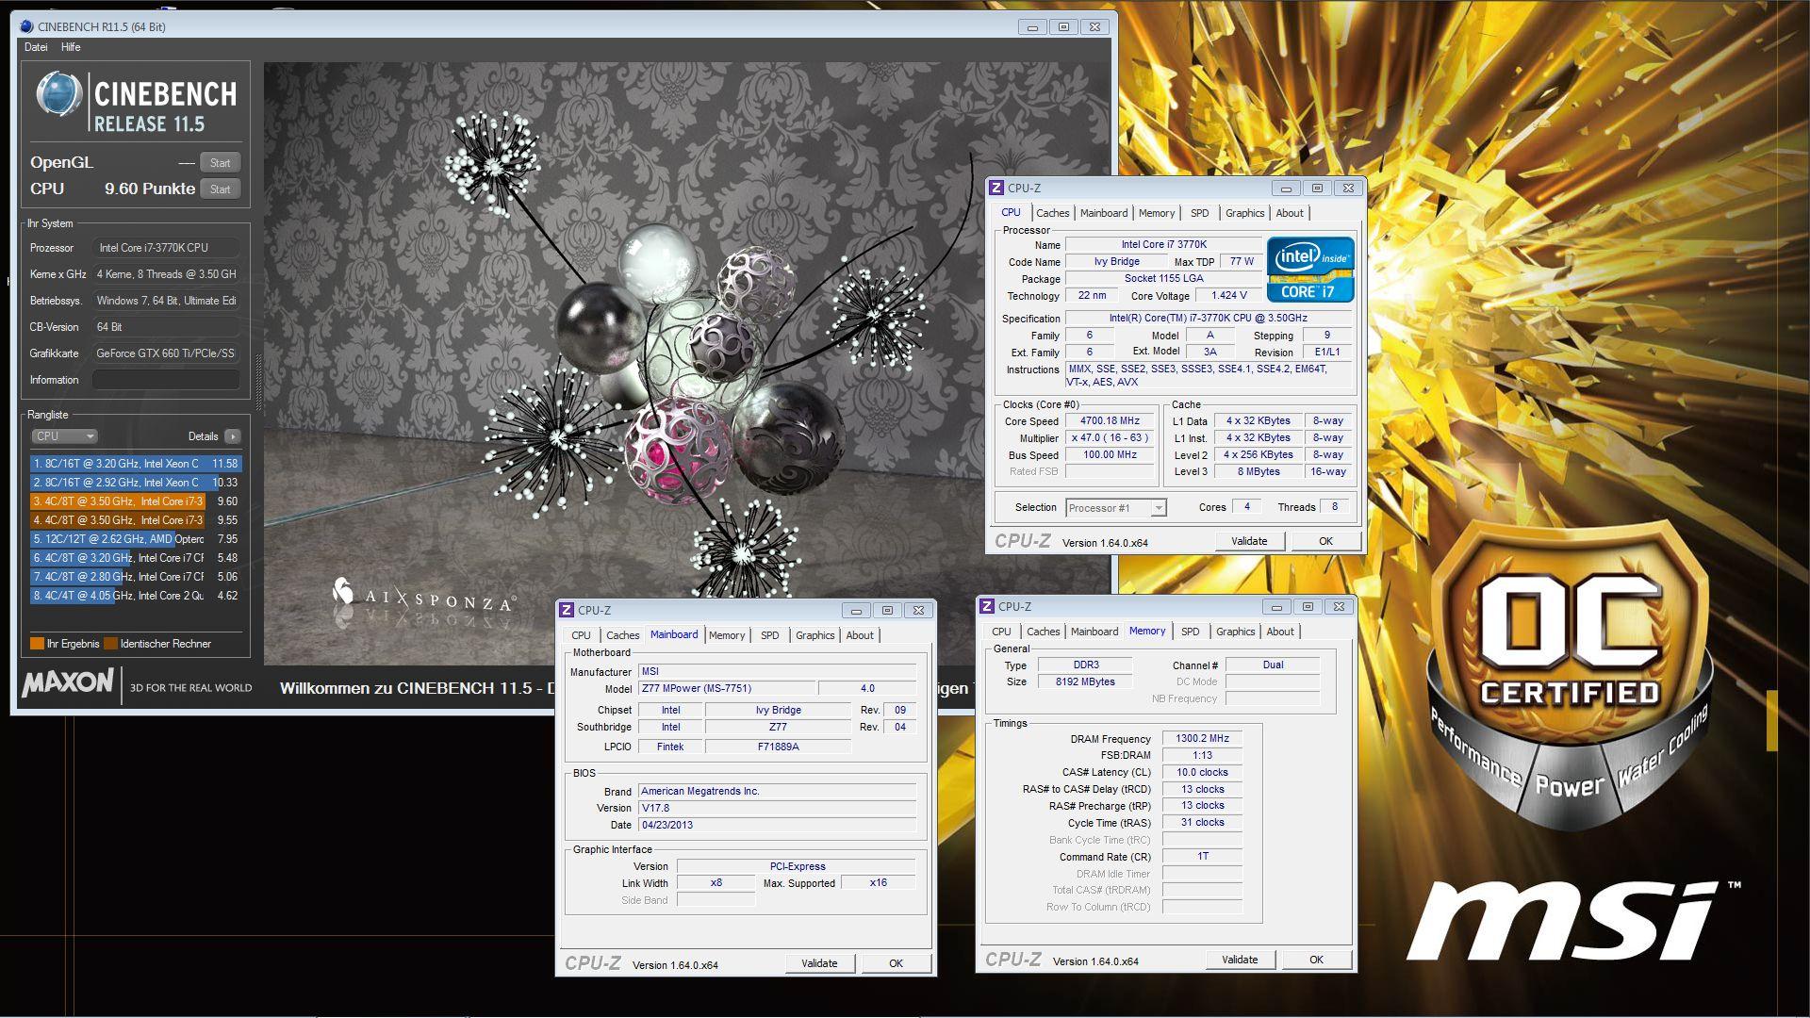Click the Details arrow button in Rangliste
This screenshot has width=1810, height=1018.
point(233,436)
